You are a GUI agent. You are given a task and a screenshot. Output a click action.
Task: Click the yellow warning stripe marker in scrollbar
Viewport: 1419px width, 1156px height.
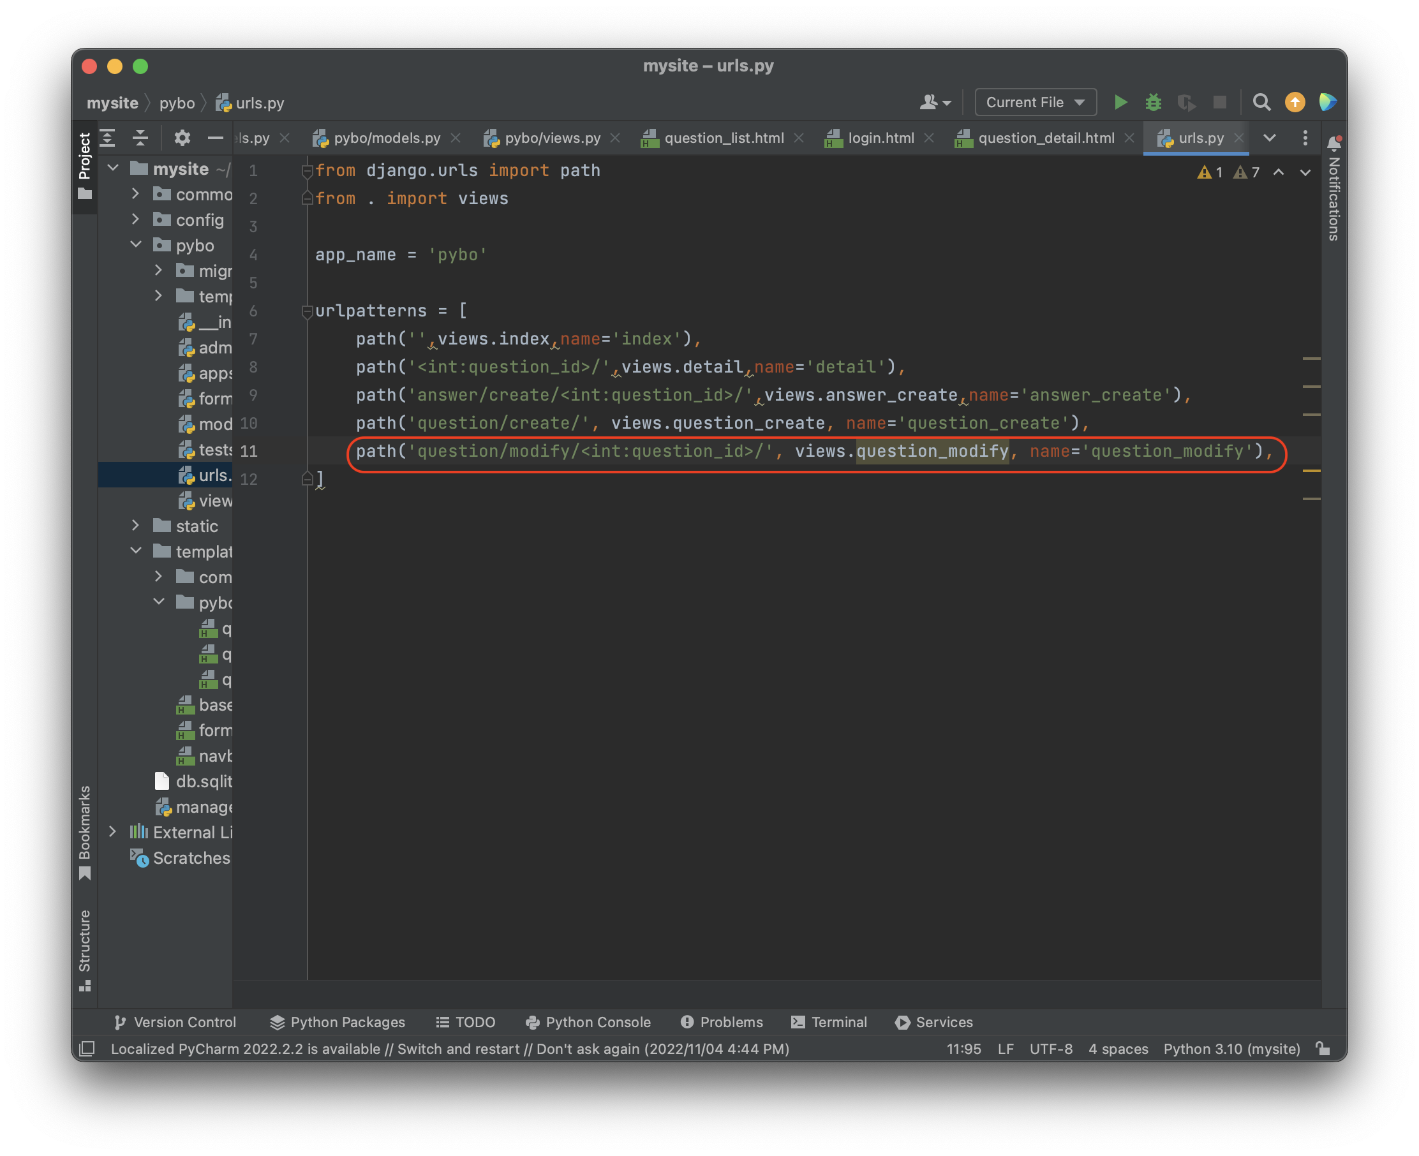[1311, 471]
